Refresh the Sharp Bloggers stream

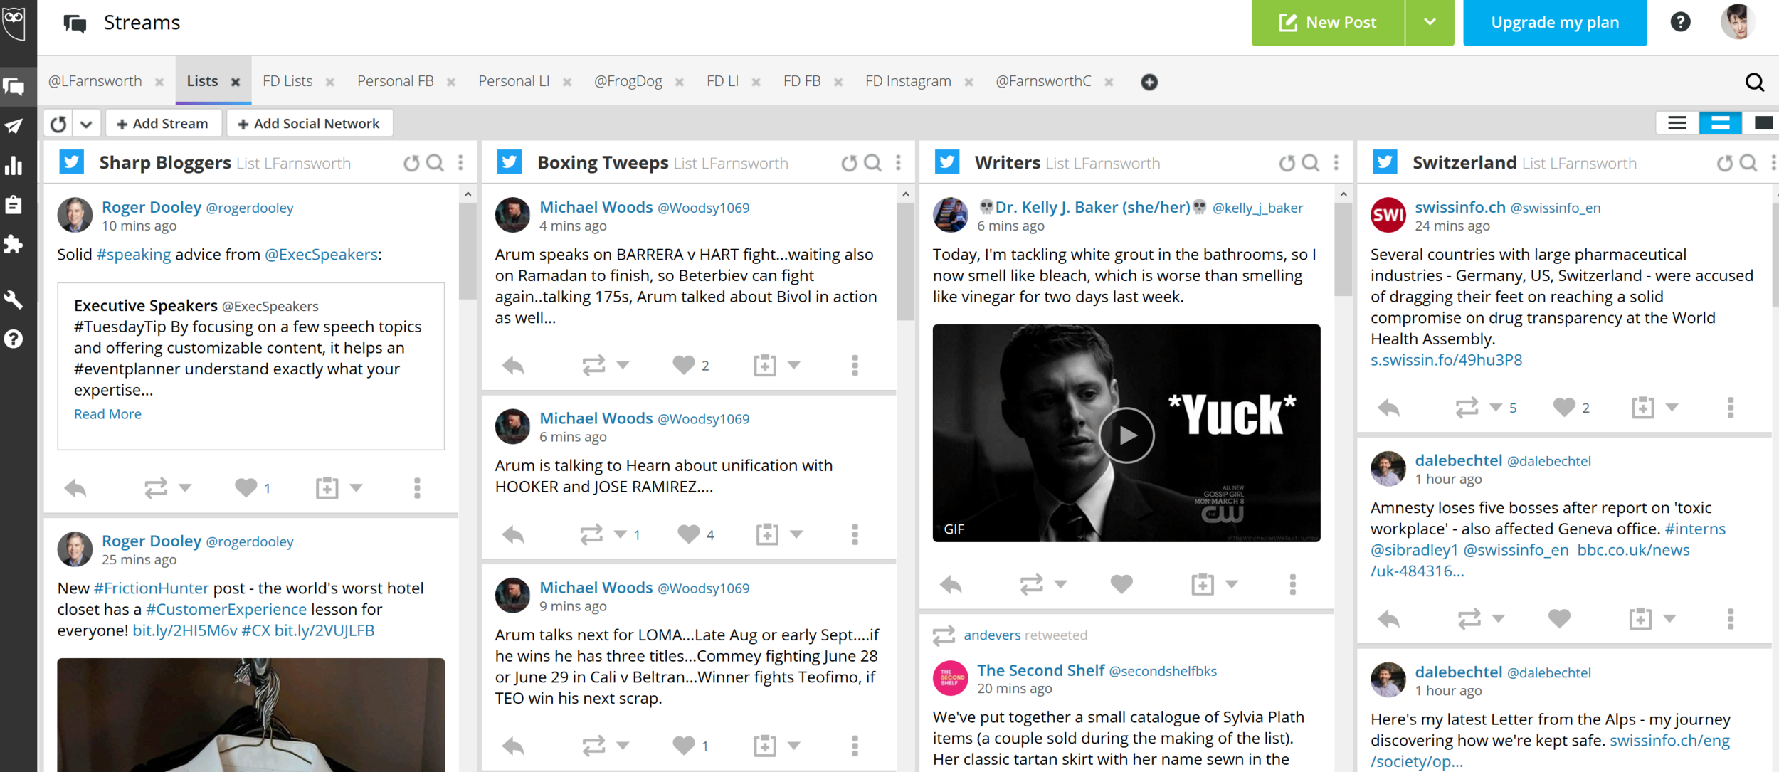click(x=411, y=162)
